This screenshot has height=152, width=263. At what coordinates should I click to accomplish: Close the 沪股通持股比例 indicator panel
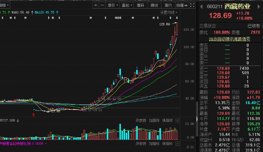pos(178,143)
